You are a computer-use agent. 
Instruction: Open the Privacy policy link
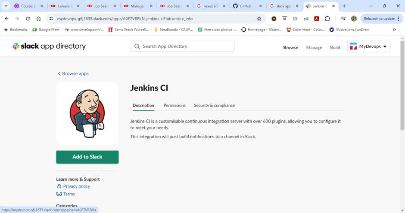click(x=76, y=186)
